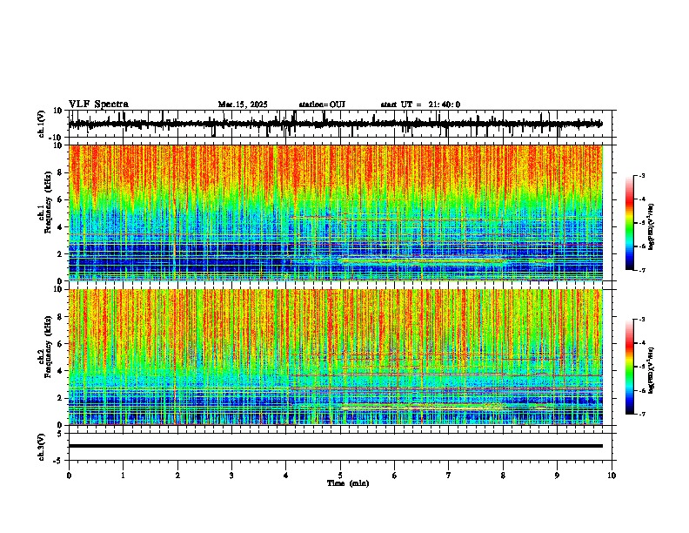Screen dimensions: 689x533
Task: Click time axis tick label "8"
Action: [x=503, y=476]
